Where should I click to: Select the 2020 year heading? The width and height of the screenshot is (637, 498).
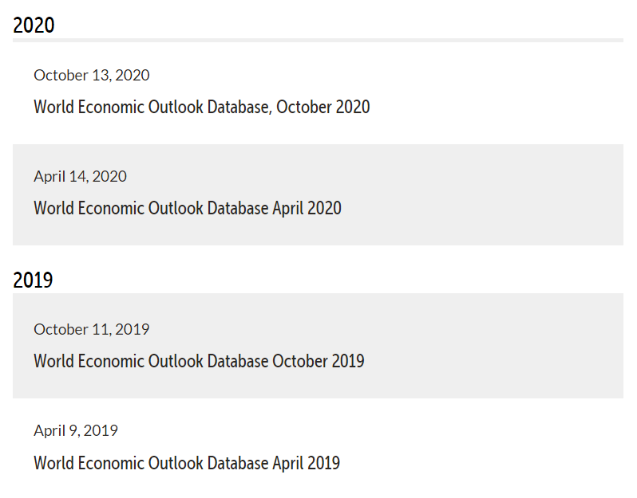(x=34, y=25)
